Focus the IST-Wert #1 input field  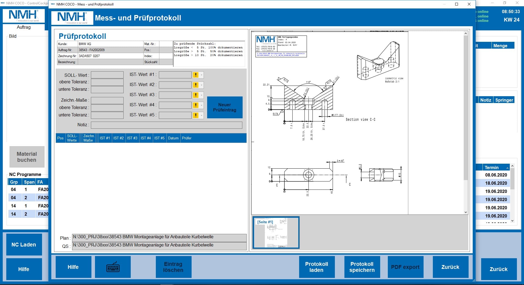(x=175, y=75)
